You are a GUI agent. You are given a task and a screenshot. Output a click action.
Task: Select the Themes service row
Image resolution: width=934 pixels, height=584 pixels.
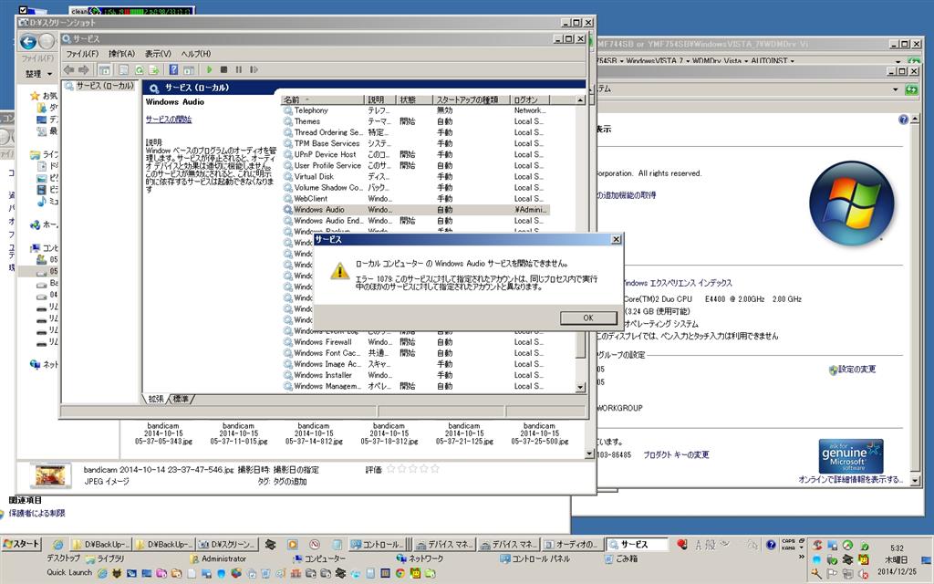coord(415,121)
